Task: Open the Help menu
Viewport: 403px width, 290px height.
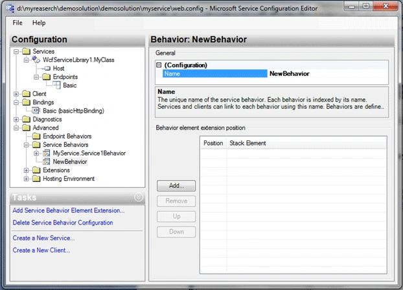Action: click(39, 23)
